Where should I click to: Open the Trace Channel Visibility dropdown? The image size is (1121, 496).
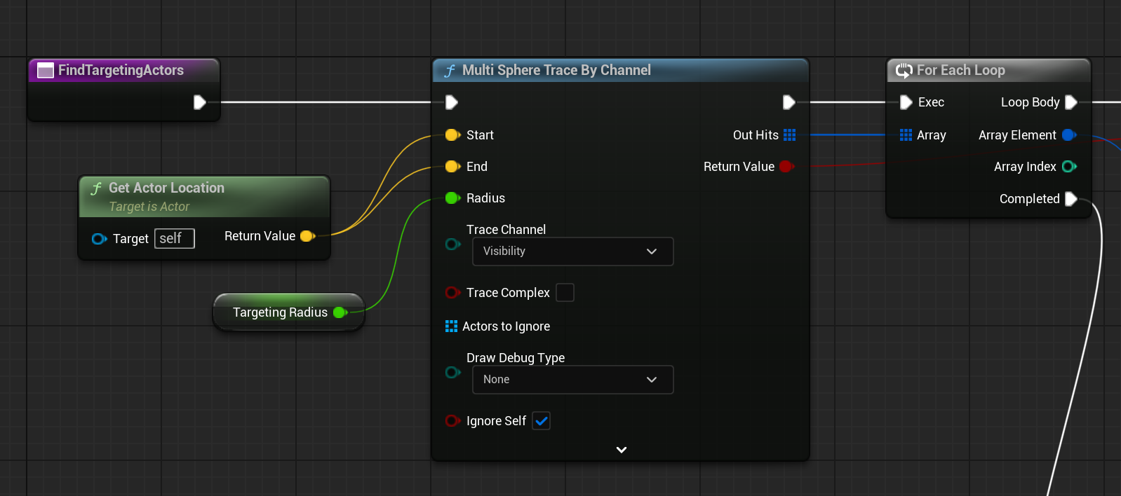pyautogui.click(x=573, y=252)
